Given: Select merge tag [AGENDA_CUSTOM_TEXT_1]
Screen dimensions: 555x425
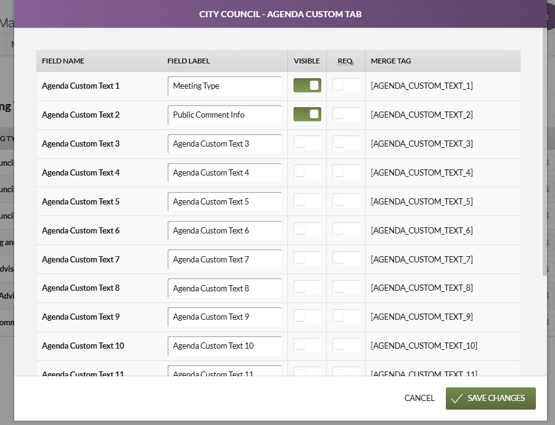Looking at the screenshot, I should coord(422,86).
